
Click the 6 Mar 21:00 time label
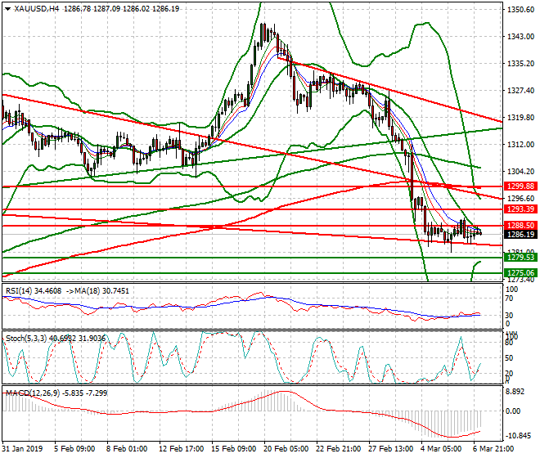pos(493,449)
